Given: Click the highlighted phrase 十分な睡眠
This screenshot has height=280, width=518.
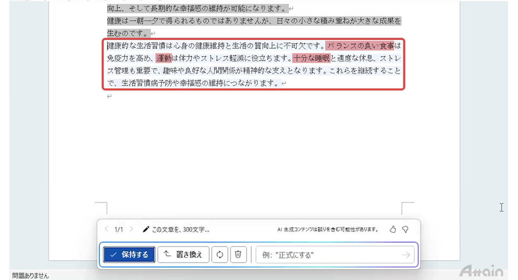Looking at the screenshot, I should point(311,58).
